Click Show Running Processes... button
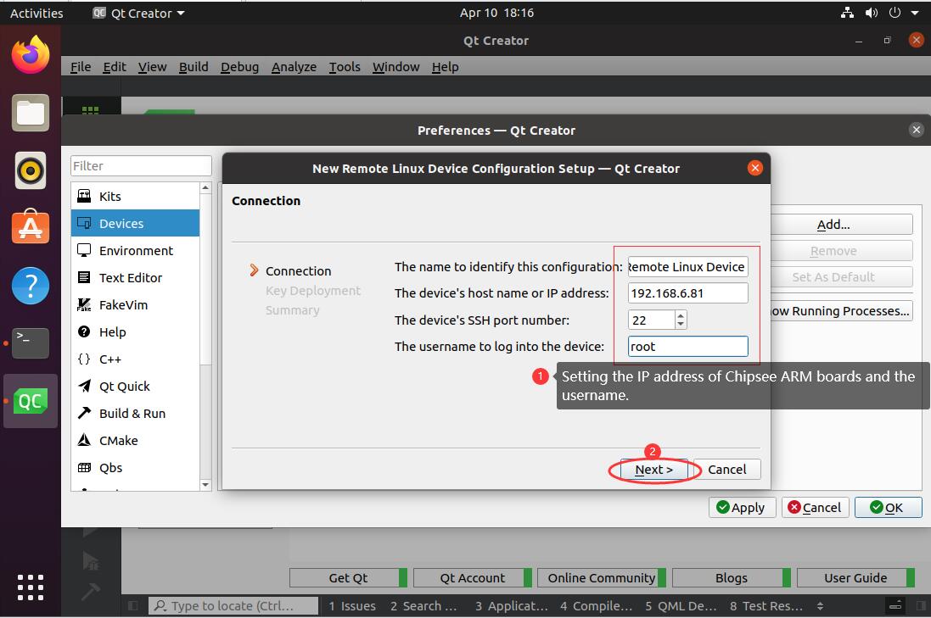 (841, 311)
